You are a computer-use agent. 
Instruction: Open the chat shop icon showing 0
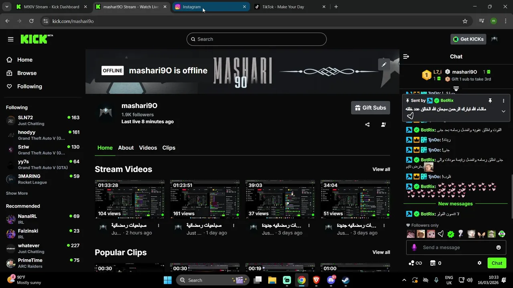(436, 263)
